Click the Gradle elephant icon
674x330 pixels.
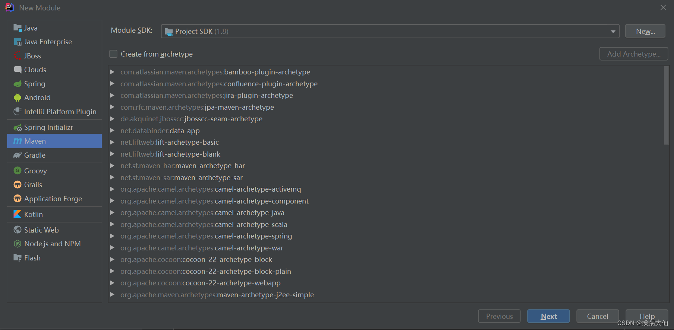tap(18, 155)
